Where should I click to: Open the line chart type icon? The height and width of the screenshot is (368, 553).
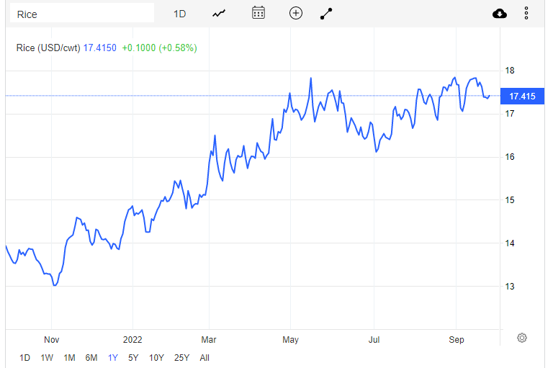[219, 14]
